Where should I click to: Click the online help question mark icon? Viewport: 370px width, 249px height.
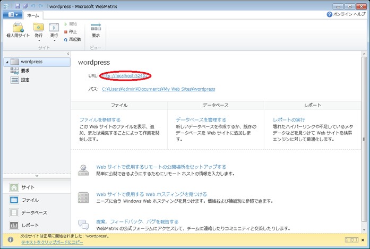(330, 14)
